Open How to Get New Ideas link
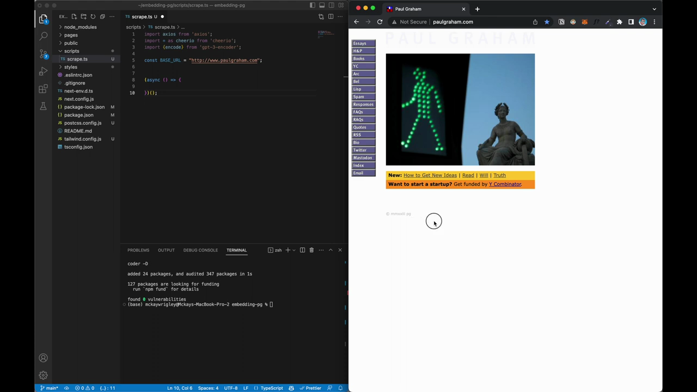 (x=430, y=175)
